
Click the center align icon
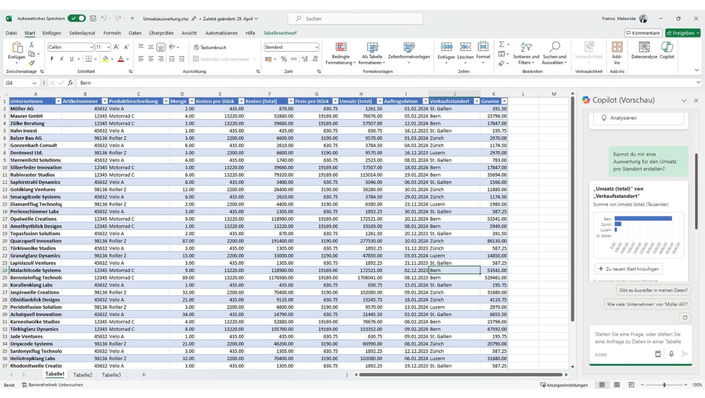click(x=151, y=59)
